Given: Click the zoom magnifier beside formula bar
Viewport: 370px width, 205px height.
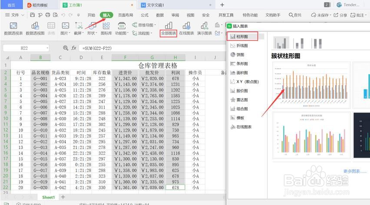Looking at the screenshot, I should (x=66, y=48).
